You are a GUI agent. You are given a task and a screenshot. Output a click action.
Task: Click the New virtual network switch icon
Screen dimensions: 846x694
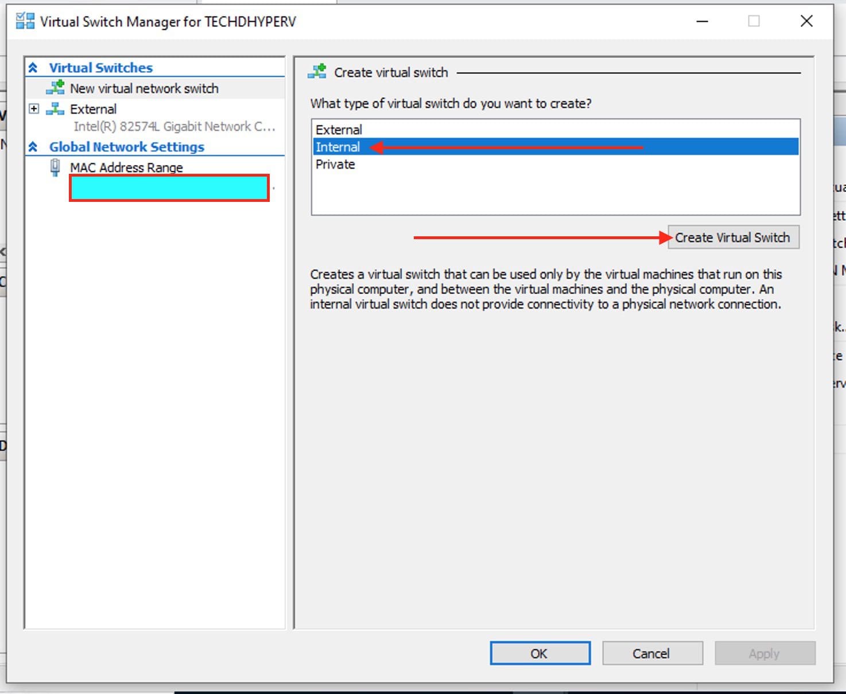point(55,88)
